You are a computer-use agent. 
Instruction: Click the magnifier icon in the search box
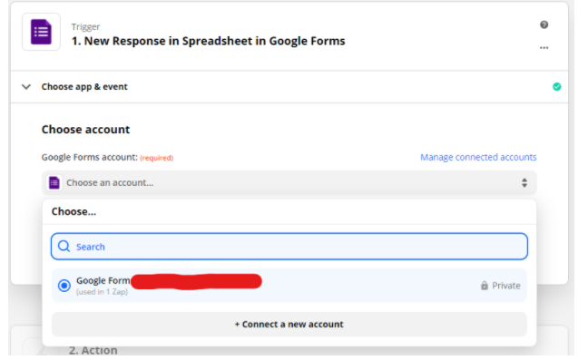point(64,246)
